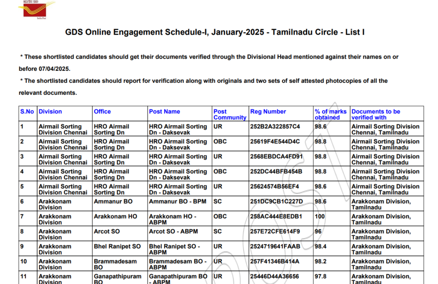The height and width of the screenshot is (284, 438).
Task: Select the Division column header
Action: point(50,111)
